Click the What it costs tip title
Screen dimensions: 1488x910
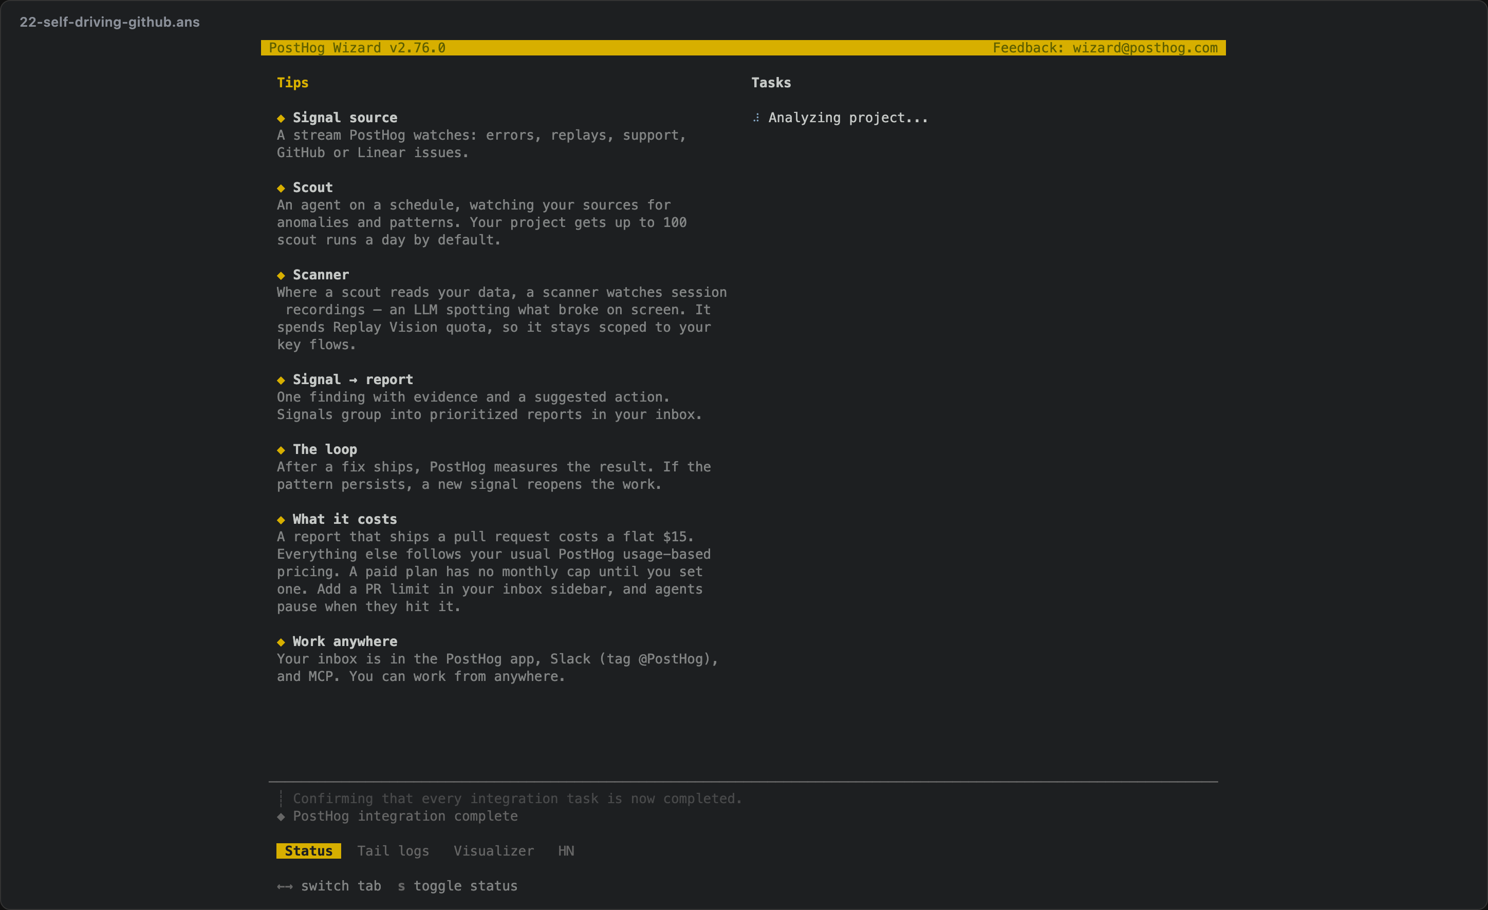pyautogui.click(x=345, y=520)
